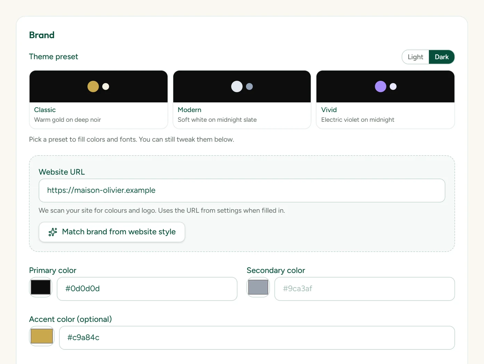Click the Accent color (optional) label

[71, 319]
